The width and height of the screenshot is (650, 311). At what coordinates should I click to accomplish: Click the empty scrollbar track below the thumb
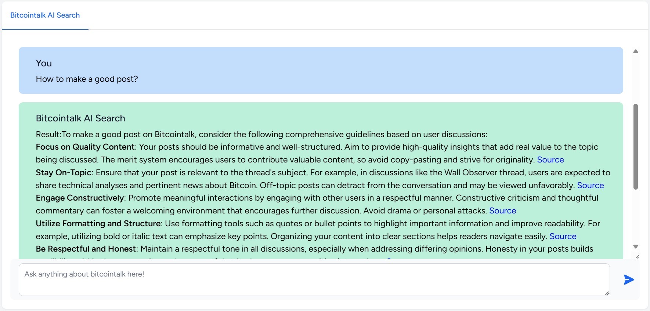[636, 216]
